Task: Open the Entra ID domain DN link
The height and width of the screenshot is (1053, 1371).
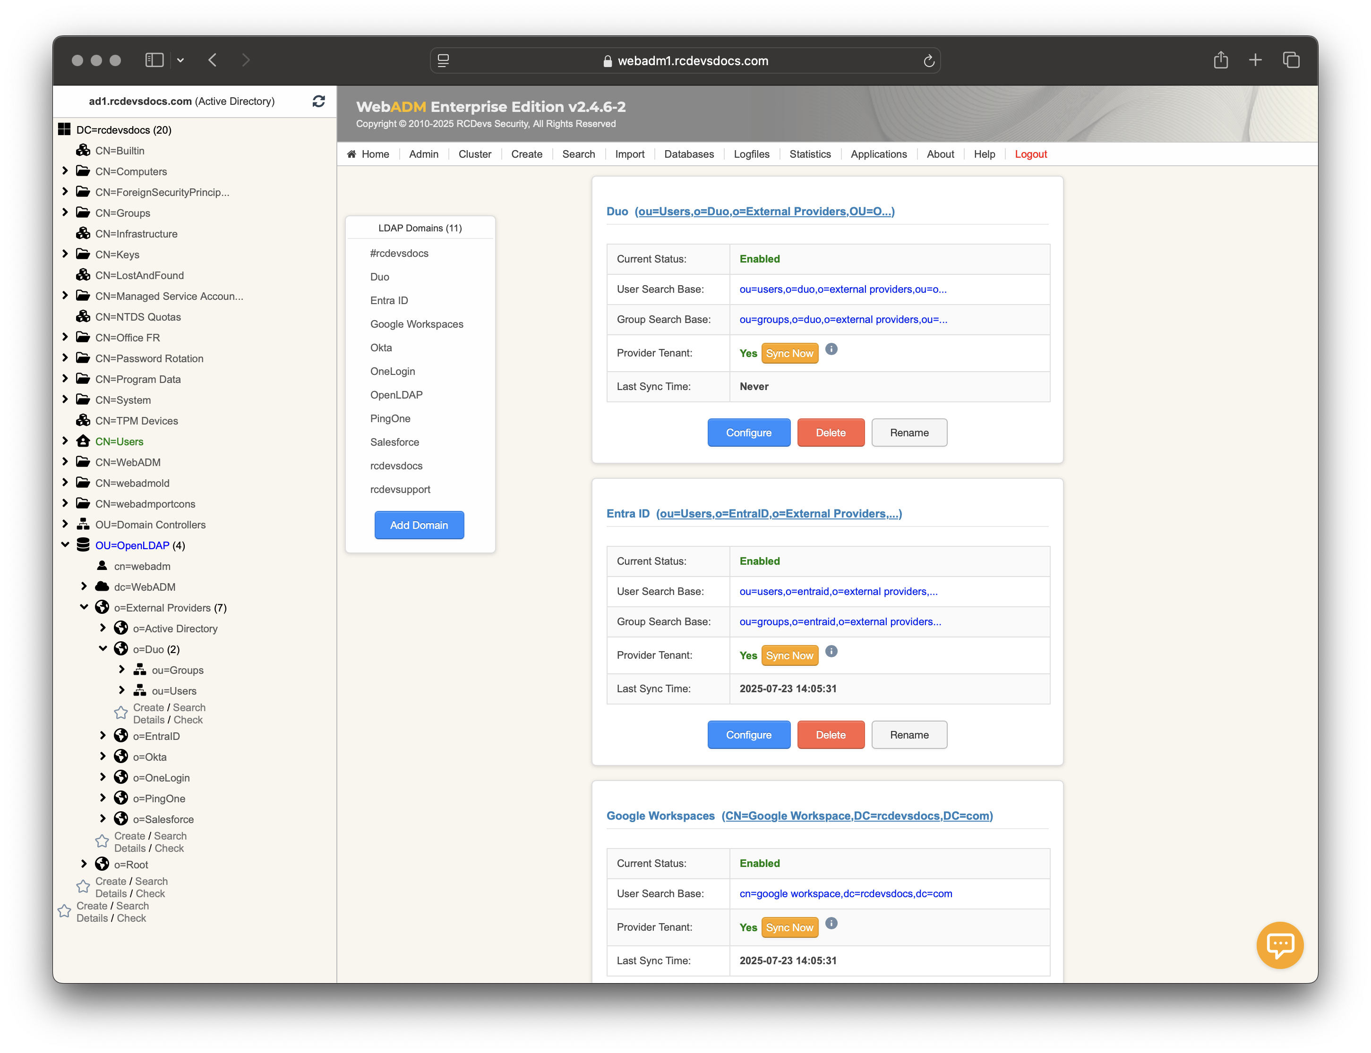Action: [x=778, y=513]
